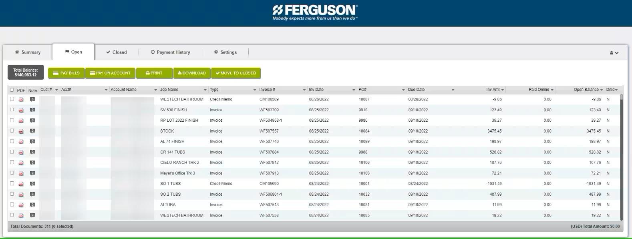This screenshot has height=239, width=632.
Task: Open note icon for STOCK row
Action: coord(32,131)
